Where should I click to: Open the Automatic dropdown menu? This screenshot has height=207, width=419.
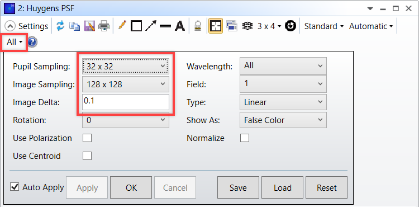(371, 26)
